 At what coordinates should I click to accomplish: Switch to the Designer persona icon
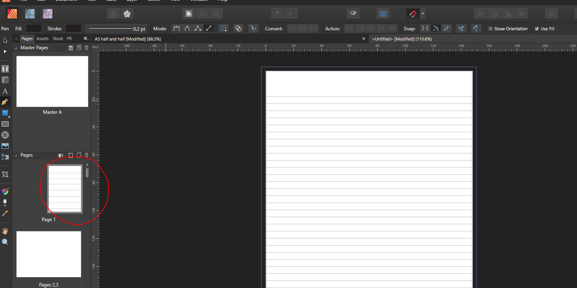(30, 14)
